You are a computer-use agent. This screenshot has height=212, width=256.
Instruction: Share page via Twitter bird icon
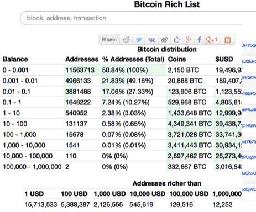coord(139,40)
